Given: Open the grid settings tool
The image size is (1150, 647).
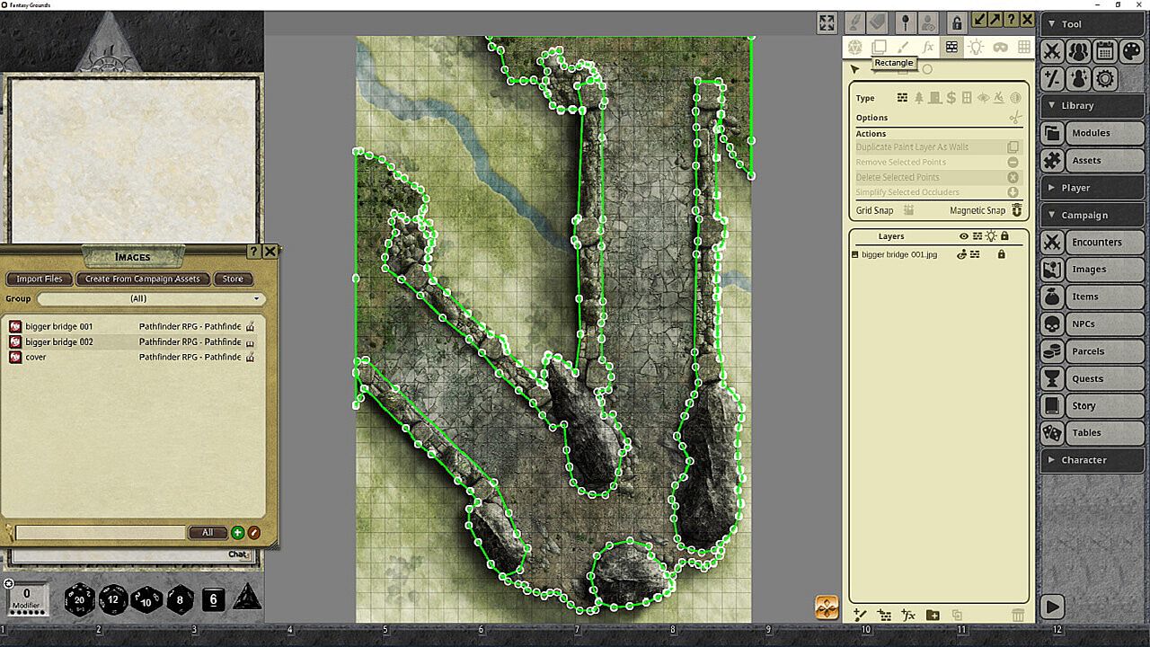Looking at the screenshot, I should tap(1023, 47).
